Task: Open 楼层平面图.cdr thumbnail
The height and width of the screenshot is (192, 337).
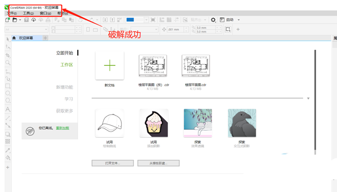Action: point(195,66)
